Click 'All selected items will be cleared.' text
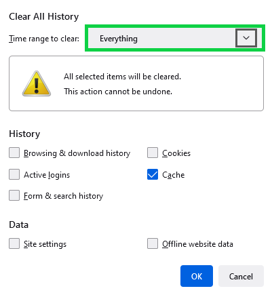 (122, 77)
